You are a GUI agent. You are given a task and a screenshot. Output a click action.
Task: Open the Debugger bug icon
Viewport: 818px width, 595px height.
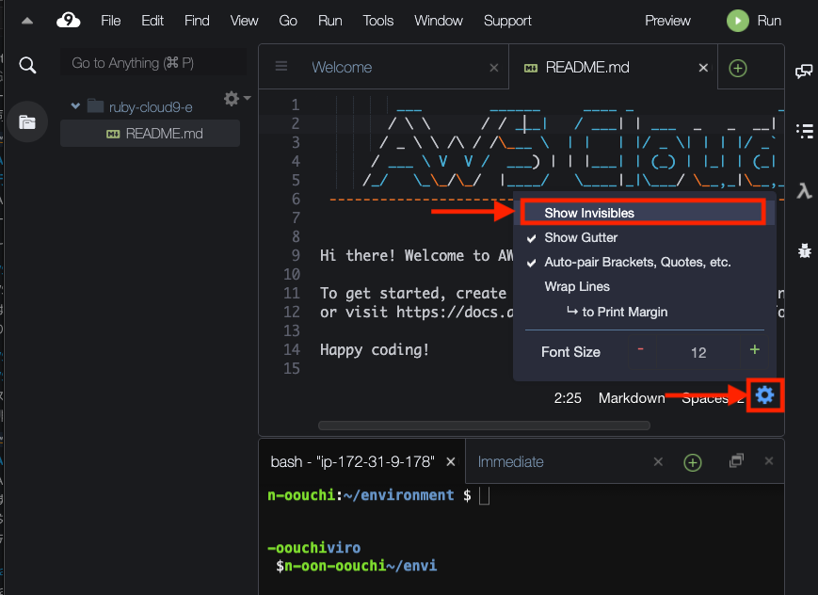805,250
